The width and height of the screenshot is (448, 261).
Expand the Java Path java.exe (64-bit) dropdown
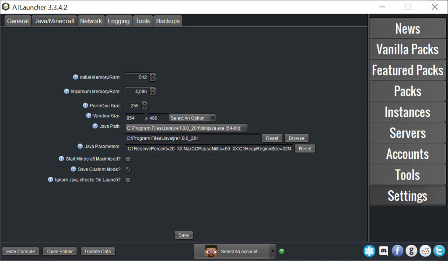[x=186, y=128]
